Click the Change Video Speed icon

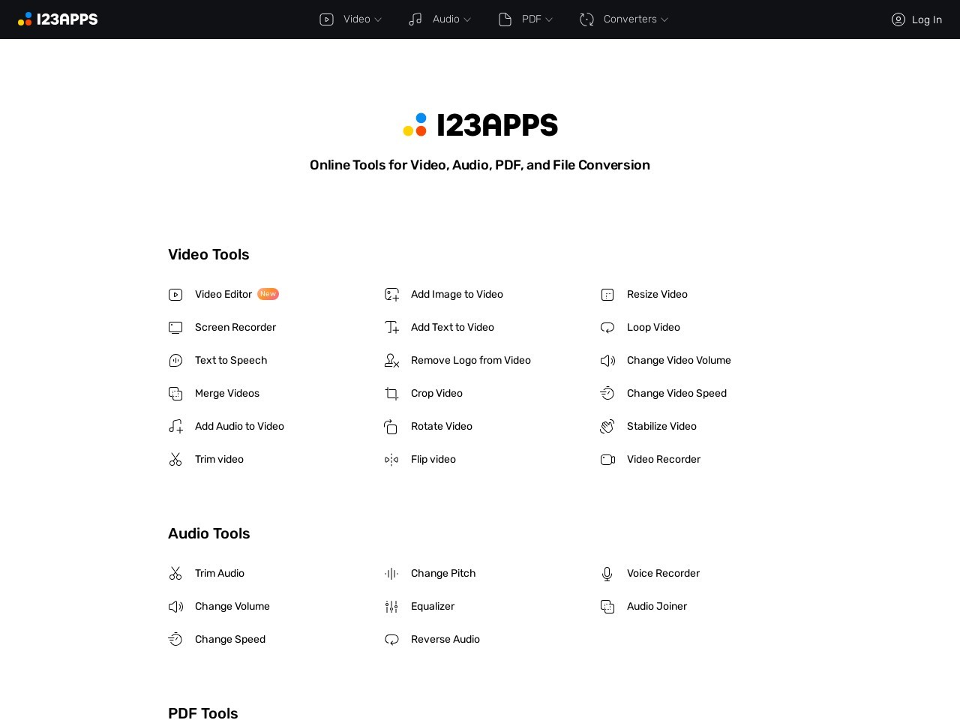[607, 394]
